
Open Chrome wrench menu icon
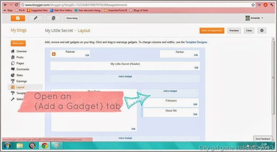coord(271,5)
